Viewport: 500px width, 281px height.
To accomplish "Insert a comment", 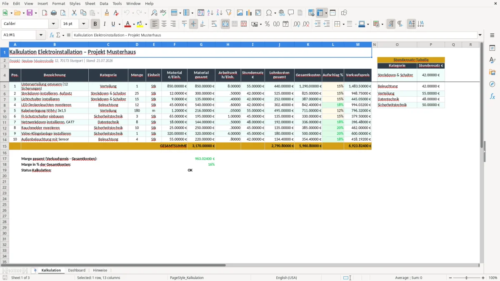I will pyautogui.click(x=291, y=13).
